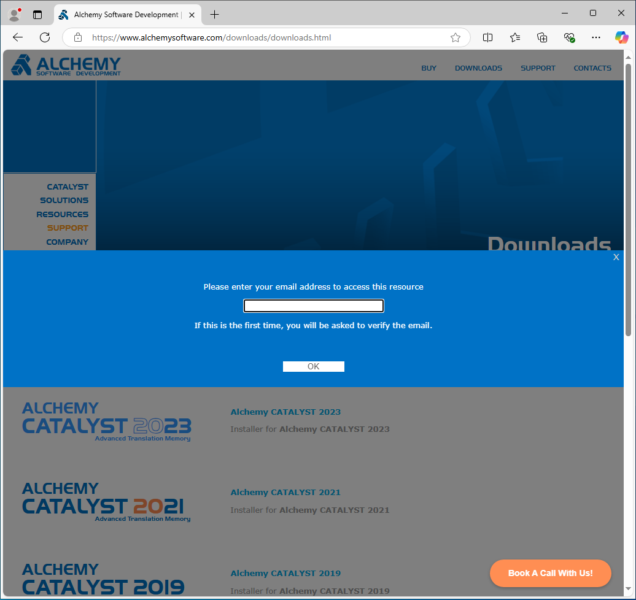Viewport: 636px width, 600px height.
Task: Open the Favorites list
Action: [514, 37]
